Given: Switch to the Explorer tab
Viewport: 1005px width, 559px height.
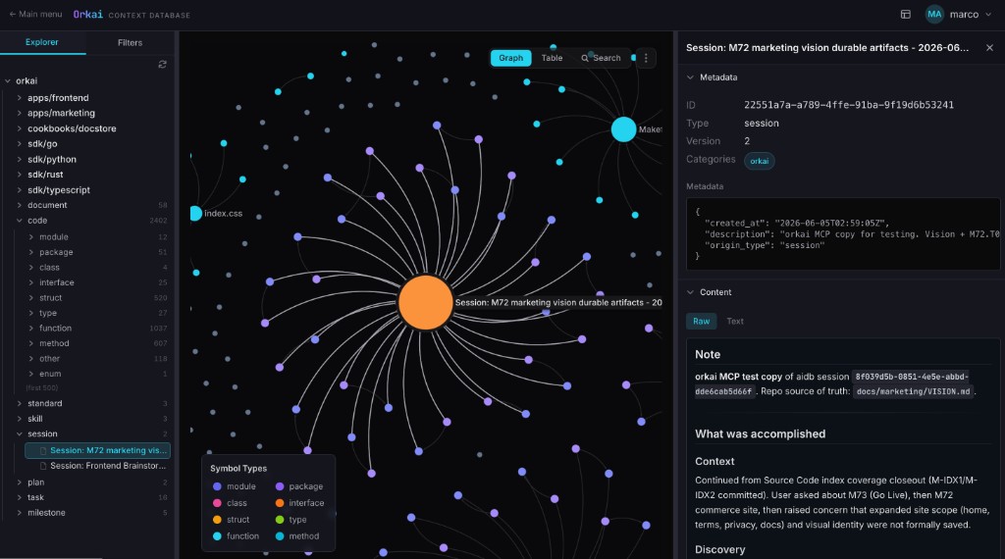Looking at the screenshot, I should [x=42, y=42].
